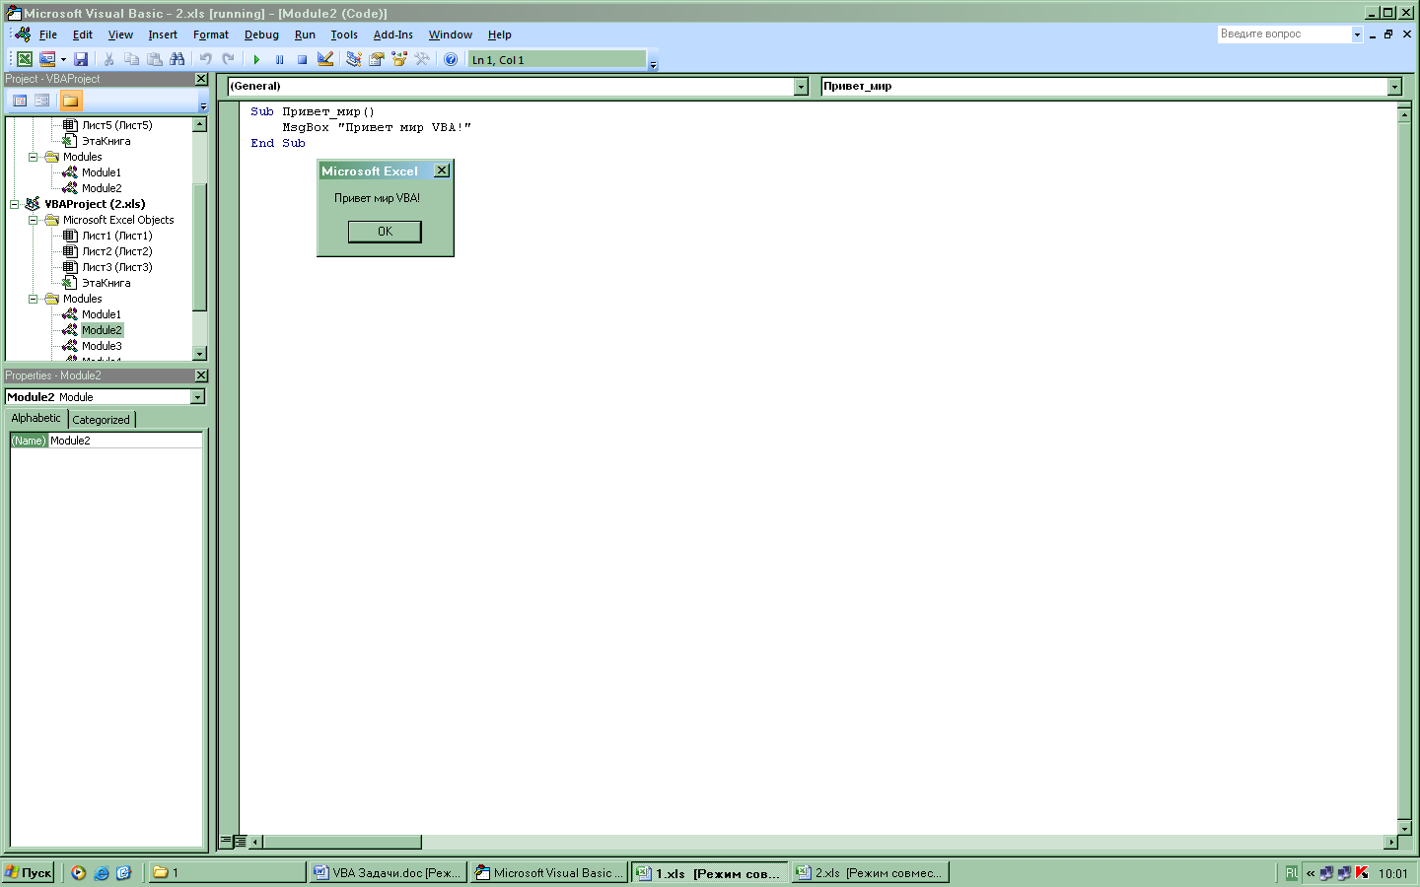The height and width of the screenshot is (887, 1420).
Task: Click Run Sub green play icon
Action: [x=256, y=59]
